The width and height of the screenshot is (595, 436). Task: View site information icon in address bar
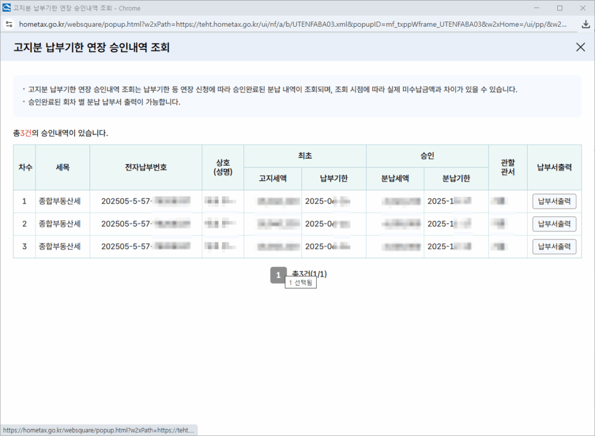click(x=8, y=24)
